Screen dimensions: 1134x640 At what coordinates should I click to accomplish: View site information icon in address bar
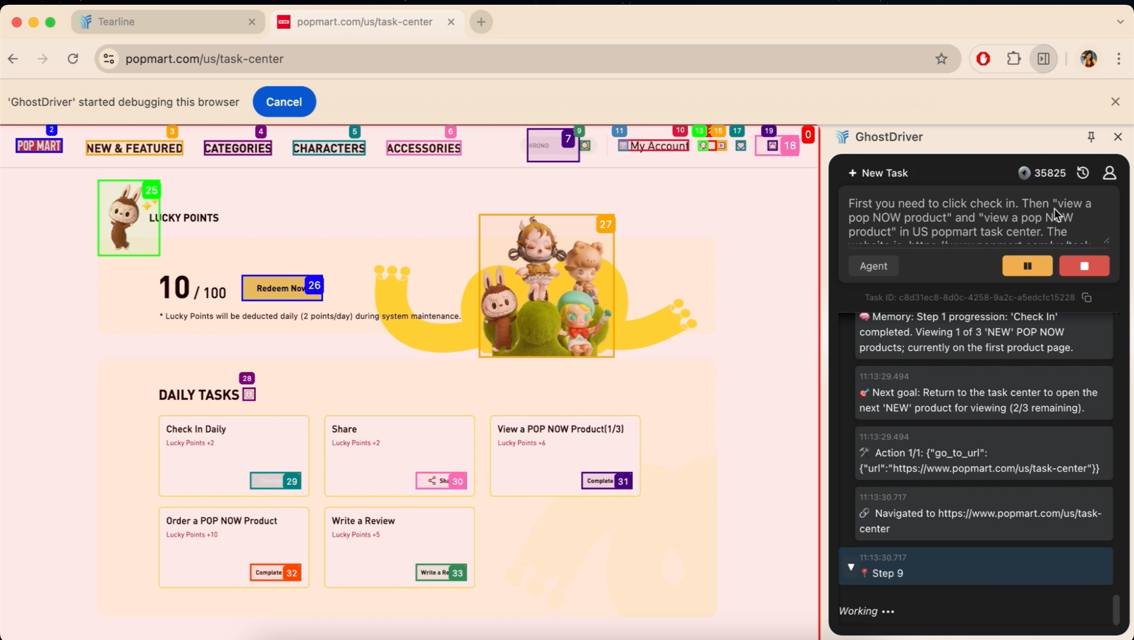(x=109, y=59)
